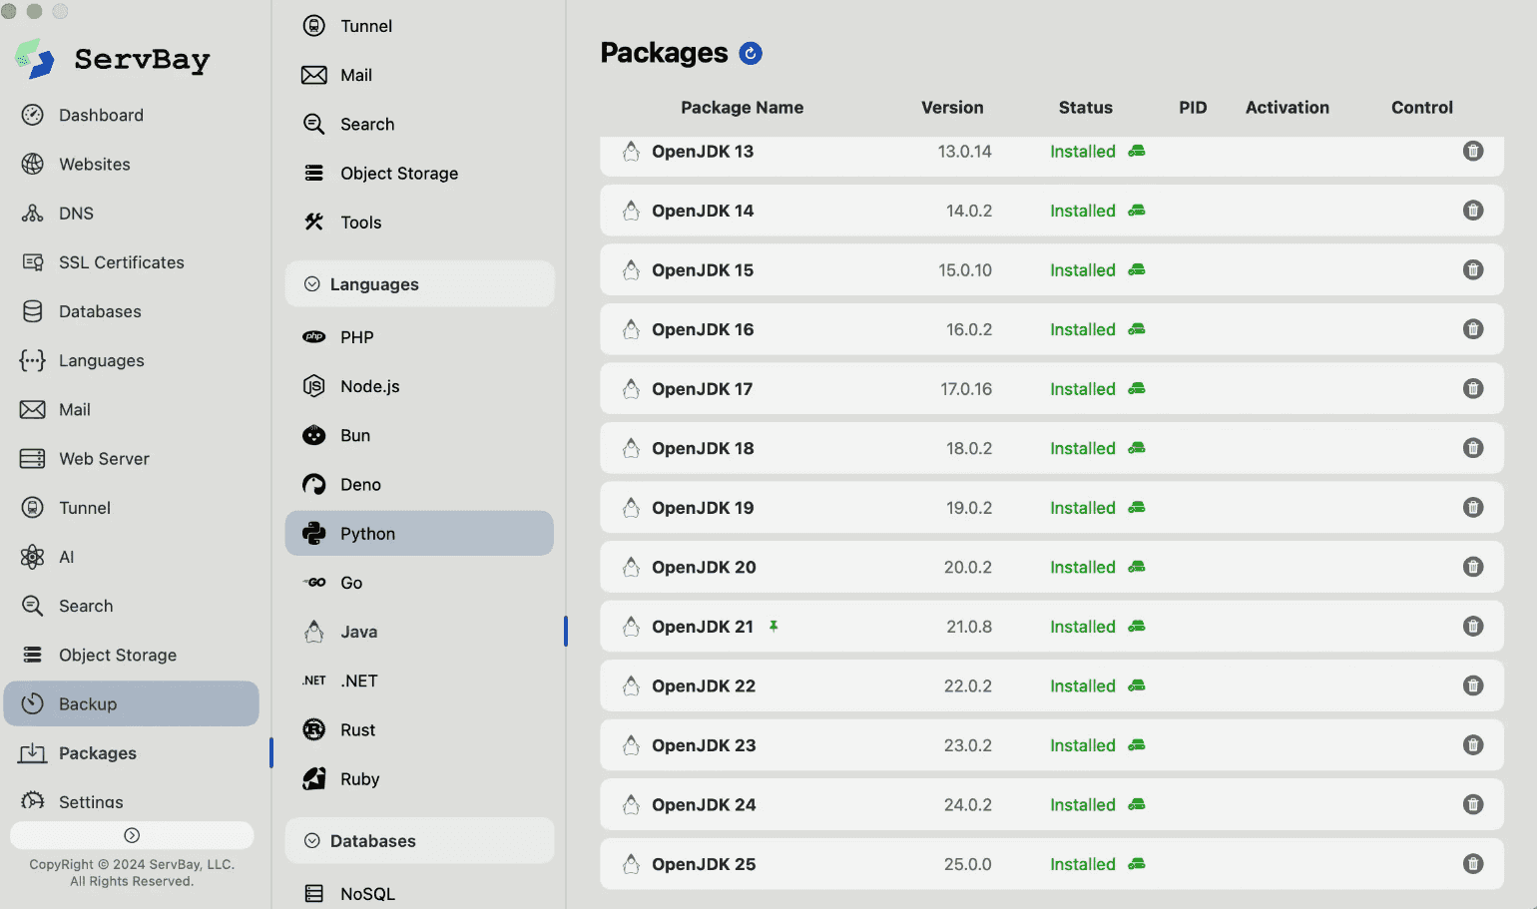
Task: Select the Node.js language category
Action: pos(369,386)
